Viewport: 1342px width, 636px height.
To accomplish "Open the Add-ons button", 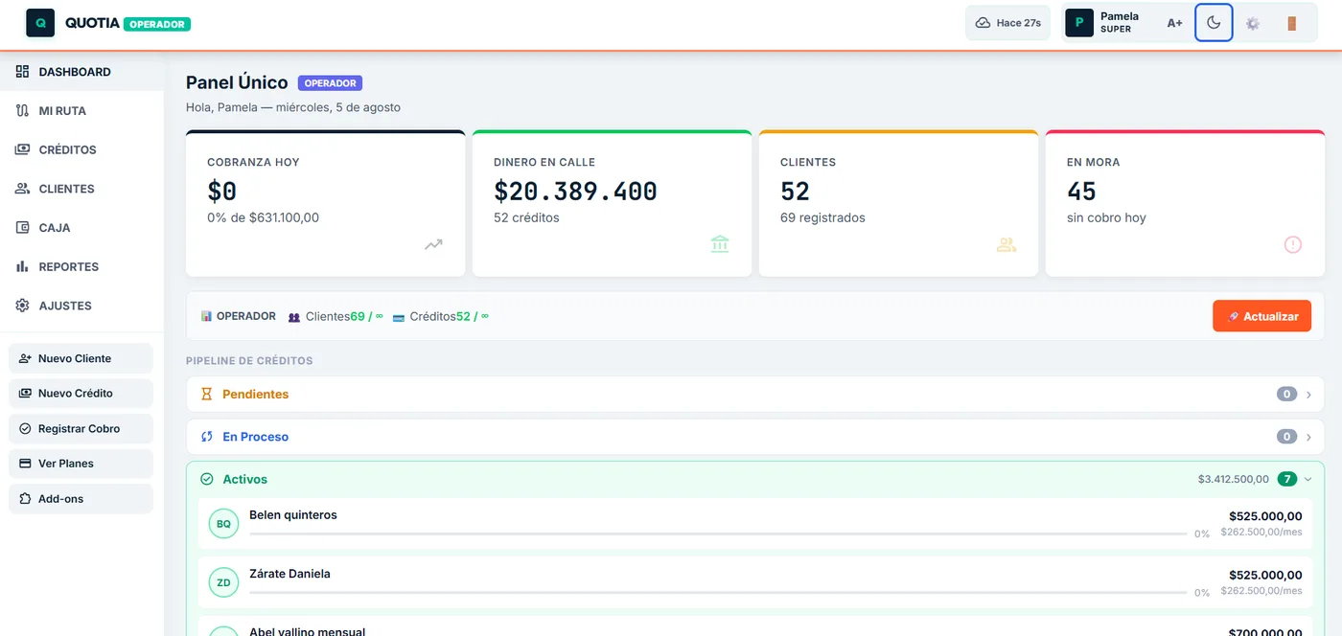I will 81,499.
